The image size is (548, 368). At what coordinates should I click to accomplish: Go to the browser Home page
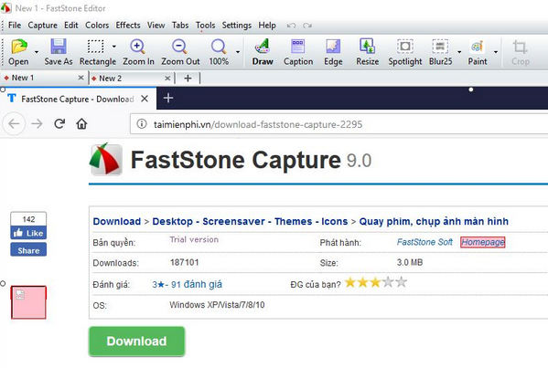tap(81, 123)
